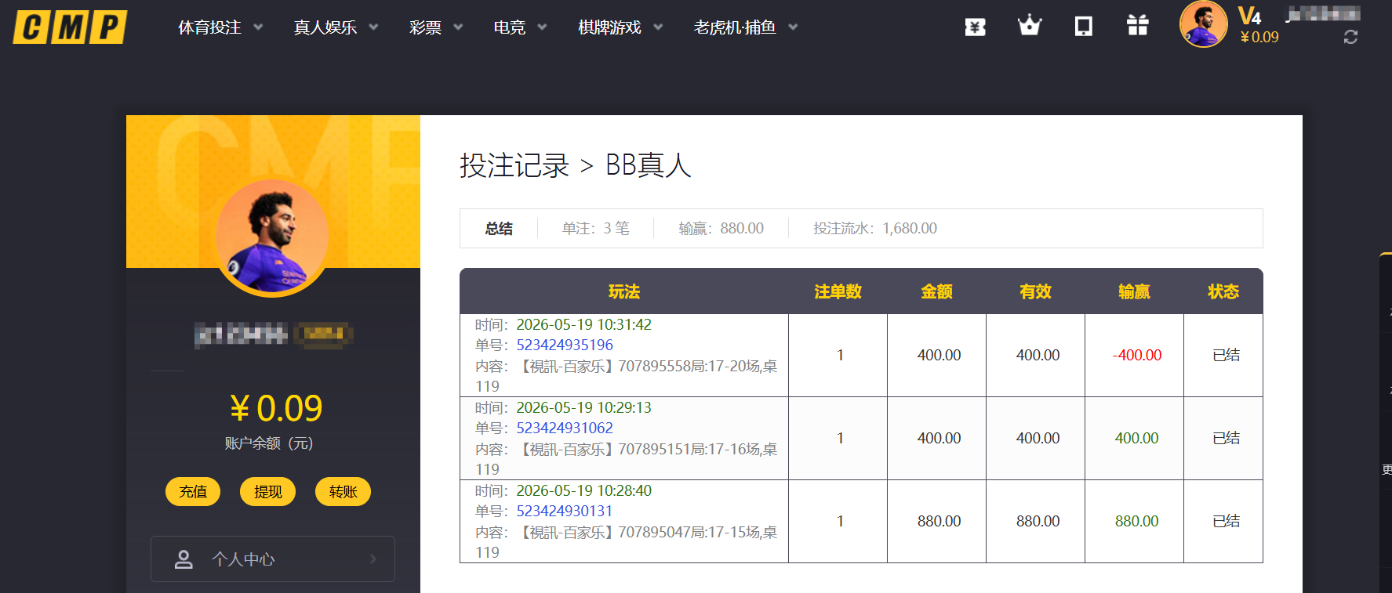Click the 金额 column header
Screen dimensions: 1392x593
tap(936, 291)
